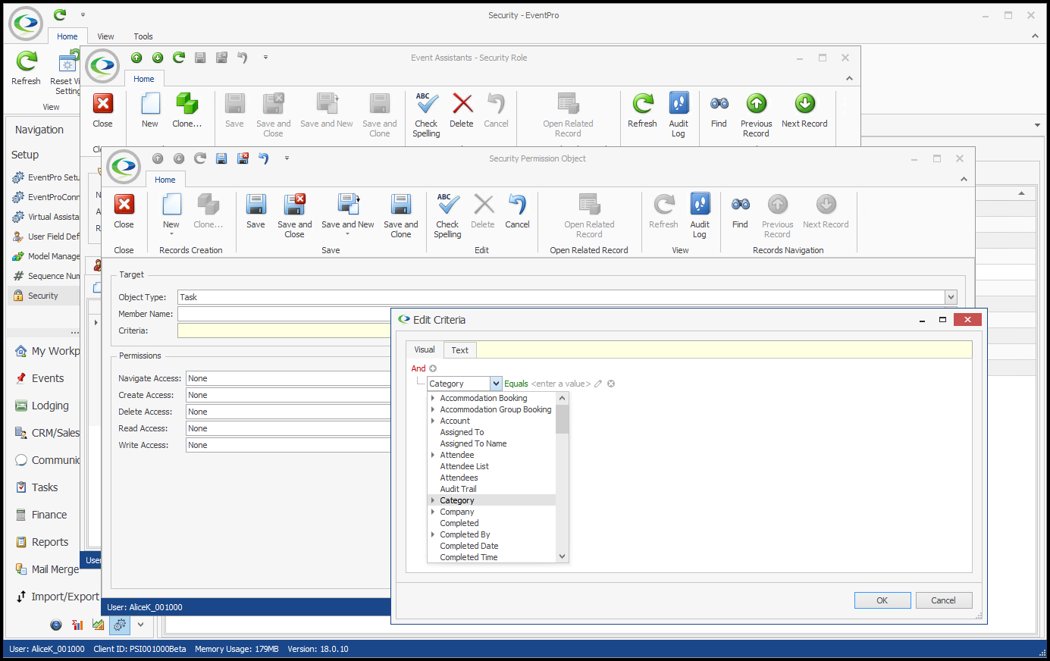Remove the Category condition with x icon
Screen dimensions: 1050x661
tap(611, 384)
